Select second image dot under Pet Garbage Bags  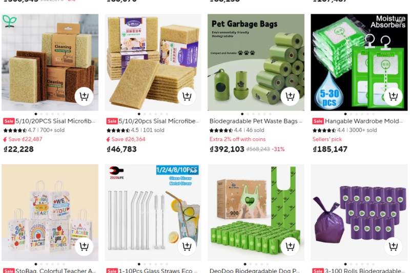coord(248,114)
